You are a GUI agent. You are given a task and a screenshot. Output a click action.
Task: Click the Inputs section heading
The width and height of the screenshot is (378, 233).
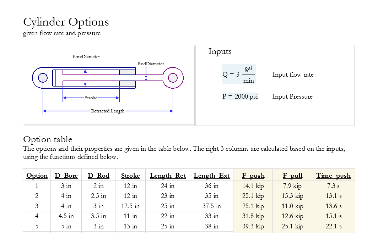[x=220, y=51]
